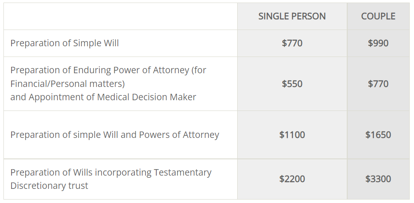Select the Preparation of Simple Will row label
This screenshot has height=203, width=414.
[x=64, y=43]
